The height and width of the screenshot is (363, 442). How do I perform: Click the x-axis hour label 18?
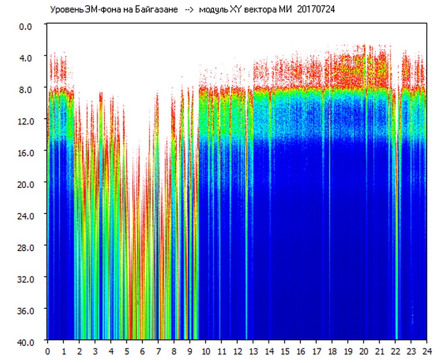332,351
